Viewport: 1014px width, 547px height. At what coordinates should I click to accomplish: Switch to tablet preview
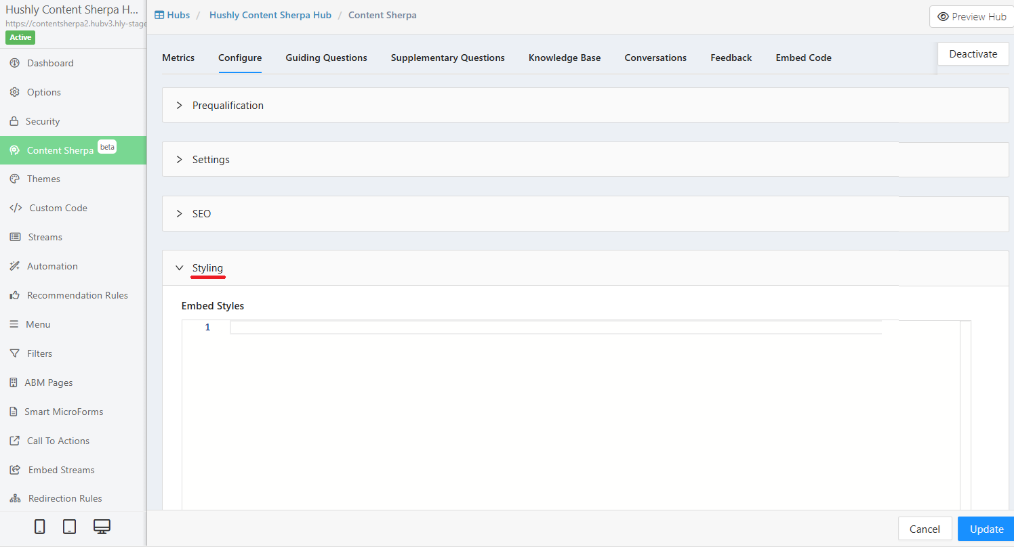pos(69,527)
